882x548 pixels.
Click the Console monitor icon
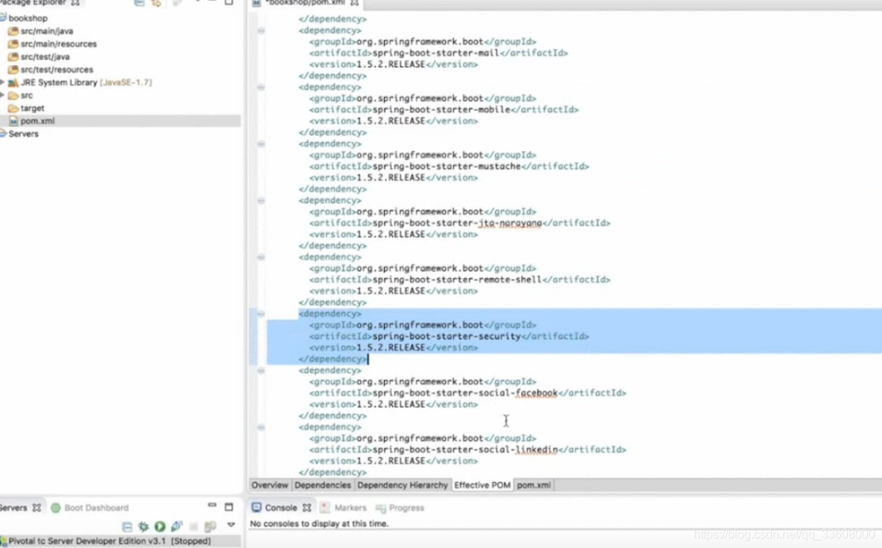click(257, 507)
